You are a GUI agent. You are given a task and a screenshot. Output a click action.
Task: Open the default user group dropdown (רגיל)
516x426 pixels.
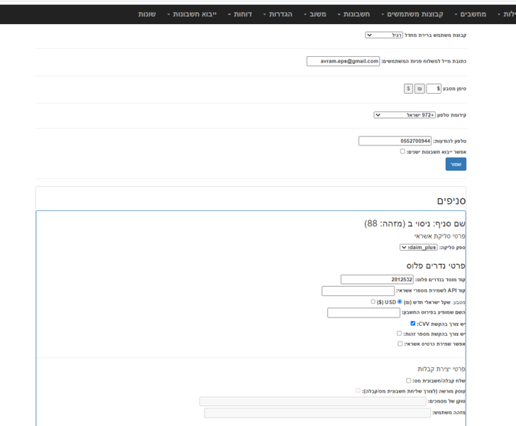[384, 35]
